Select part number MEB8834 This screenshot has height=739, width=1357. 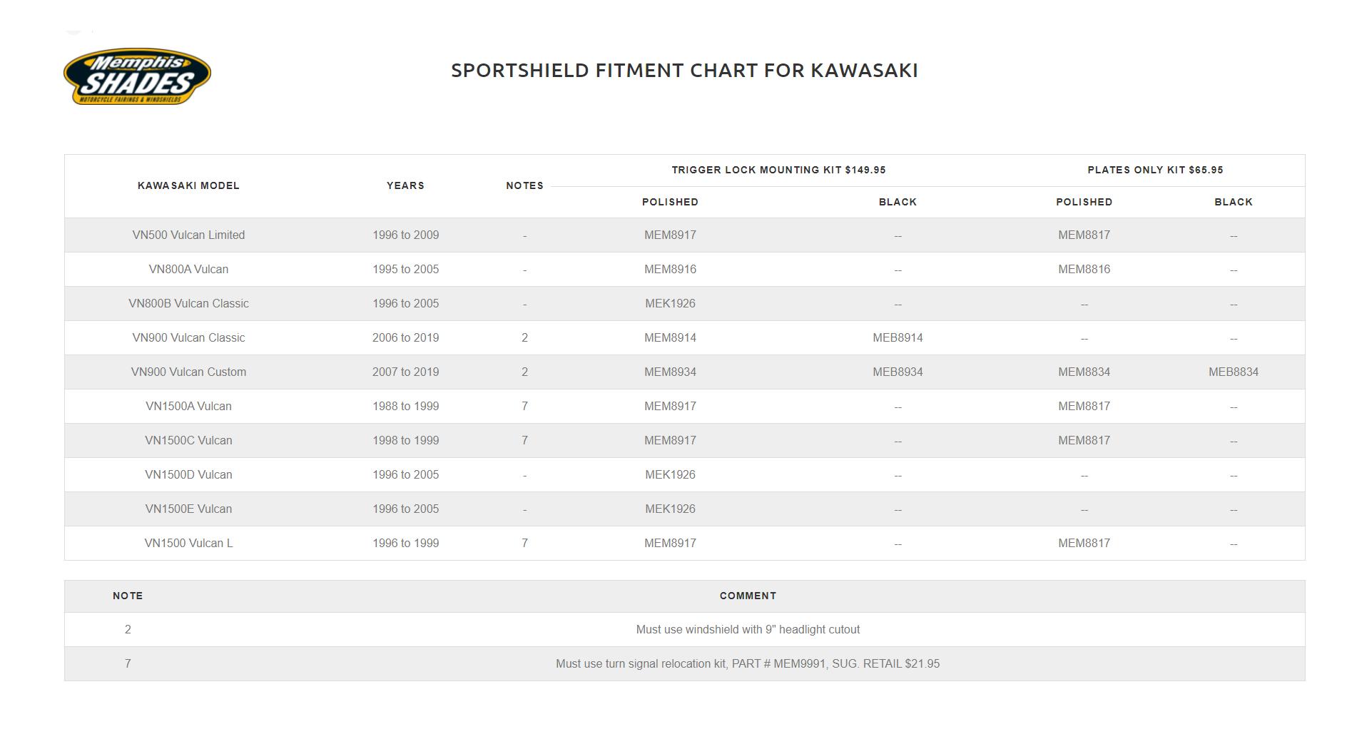pyautogui.click(x=1233, y=372)
